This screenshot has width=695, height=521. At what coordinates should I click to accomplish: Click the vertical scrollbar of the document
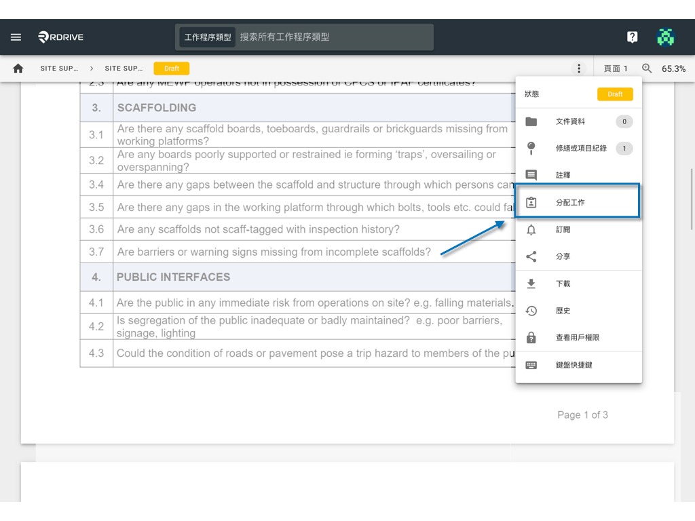(691, 199)
